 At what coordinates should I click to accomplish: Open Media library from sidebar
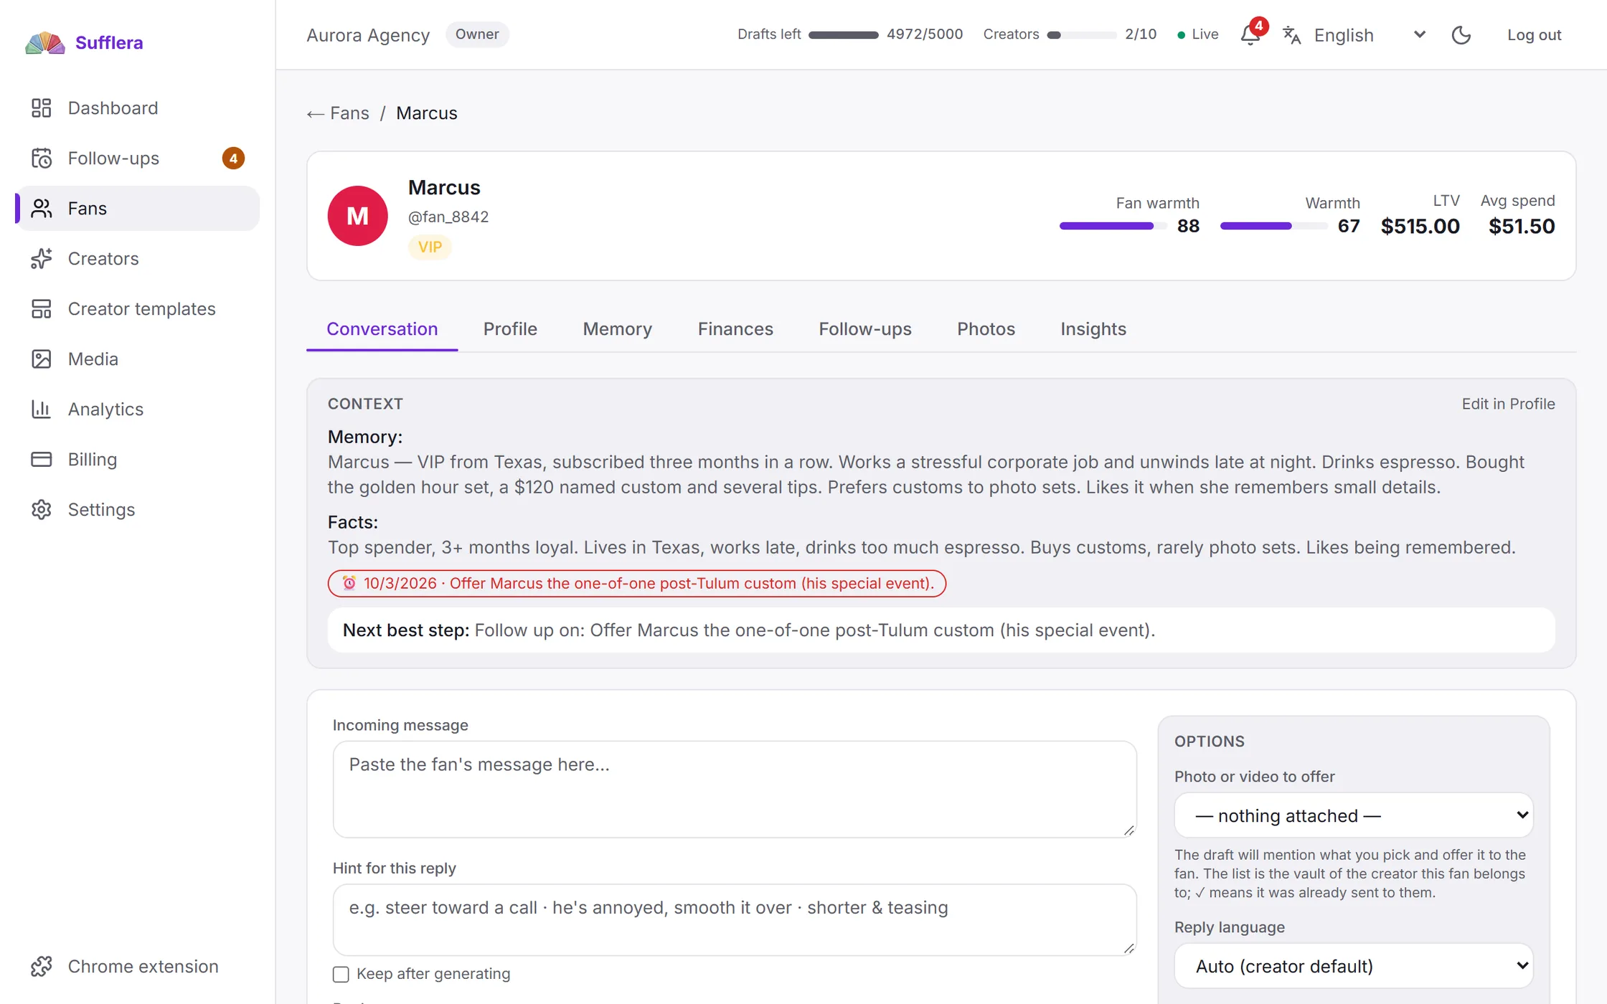(138, 359)
